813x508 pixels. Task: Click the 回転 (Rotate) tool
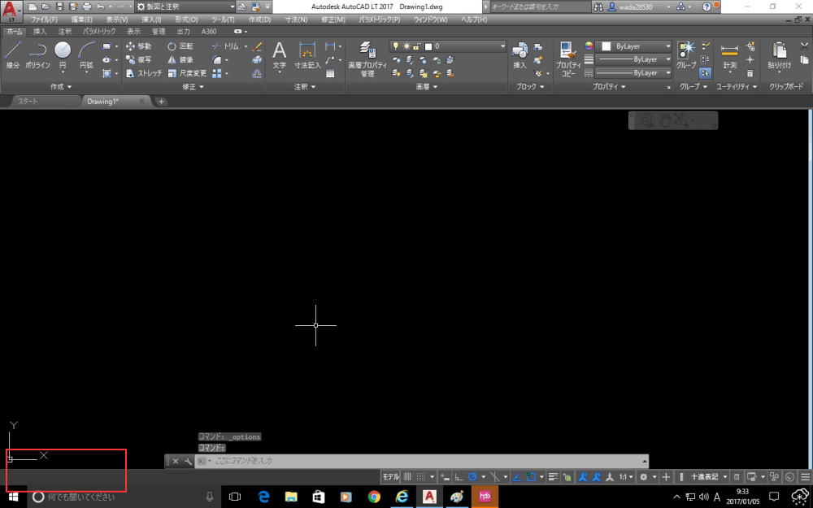pyautogui.click(x=180, y=46)
